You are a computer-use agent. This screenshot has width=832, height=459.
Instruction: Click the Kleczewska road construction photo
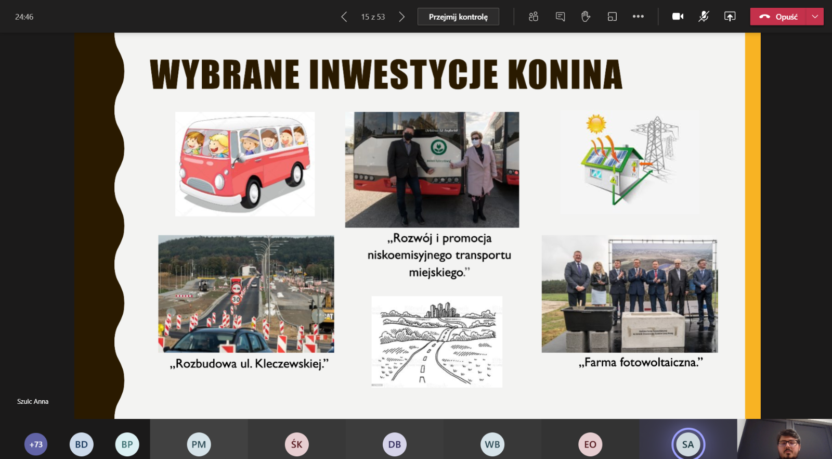[x=246, y=294]
